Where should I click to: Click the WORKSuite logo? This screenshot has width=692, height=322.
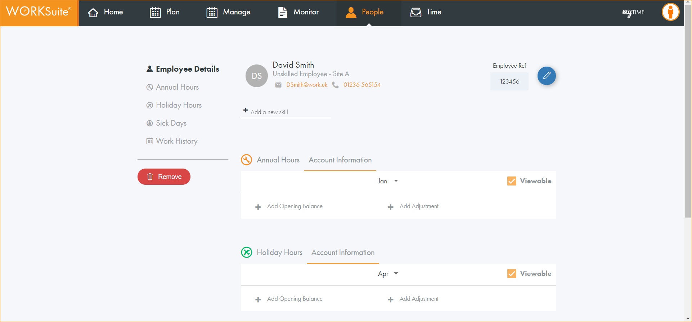[x=39, y=12]
